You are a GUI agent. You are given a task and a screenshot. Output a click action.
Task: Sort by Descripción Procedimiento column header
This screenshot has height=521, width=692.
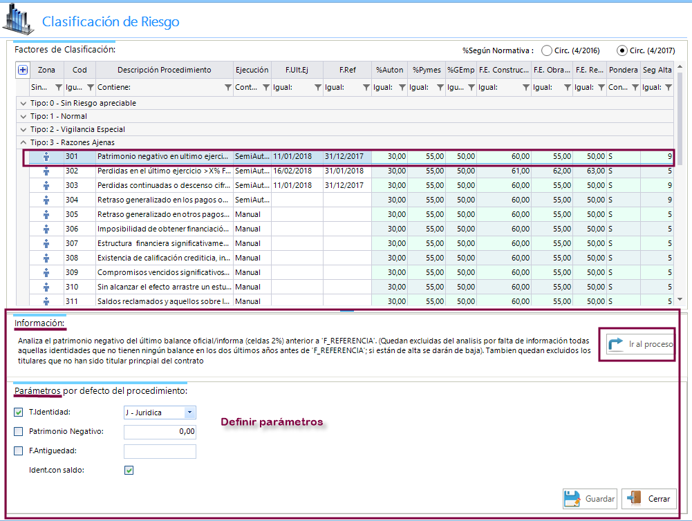(x=164, y=70)
